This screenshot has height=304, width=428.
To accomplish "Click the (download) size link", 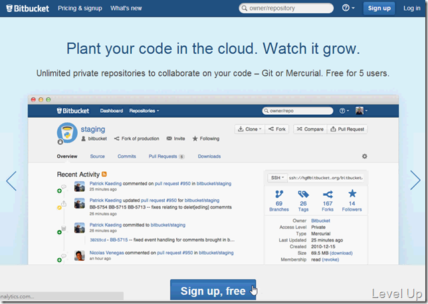I will [x=341, y=253].
